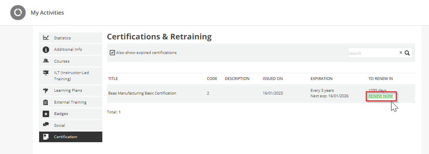Click the Statistics chart icon

click(46, 38)
